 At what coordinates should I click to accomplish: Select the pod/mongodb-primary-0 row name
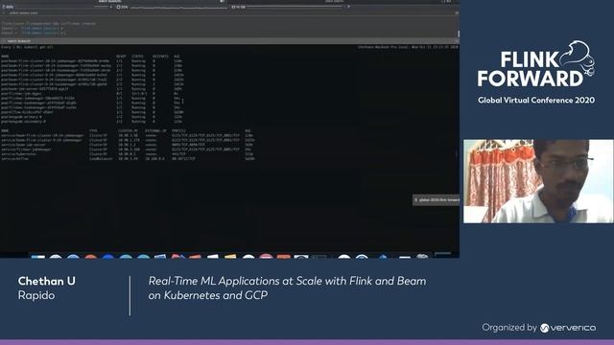click(x=21, y=117)
